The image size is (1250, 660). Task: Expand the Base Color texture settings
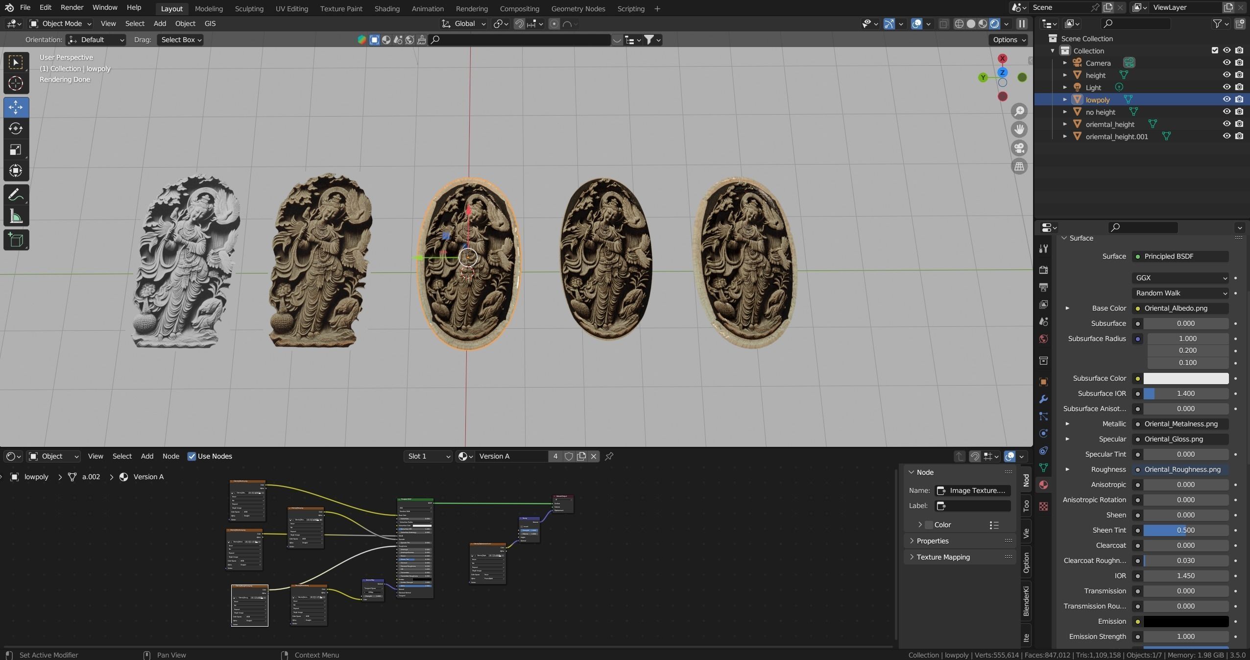(1067, 308)
